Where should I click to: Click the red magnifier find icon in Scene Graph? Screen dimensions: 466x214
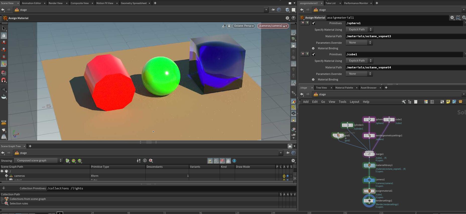pyautogui.click(x=151, y=161)
